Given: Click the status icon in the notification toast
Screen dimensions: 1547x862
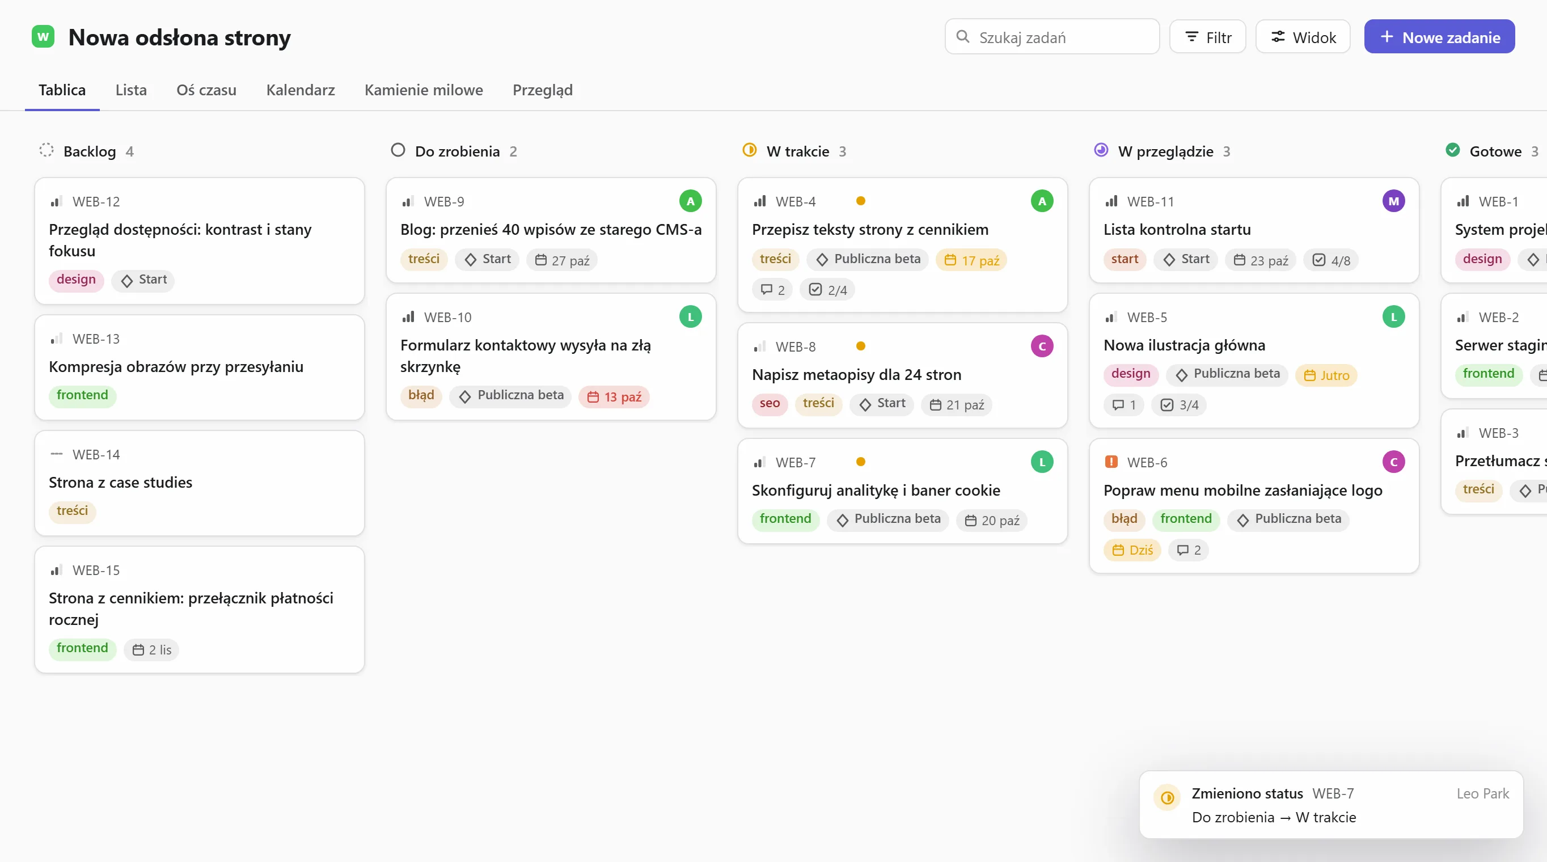Looking at the screenshot, I should [x=1167, y=798].
